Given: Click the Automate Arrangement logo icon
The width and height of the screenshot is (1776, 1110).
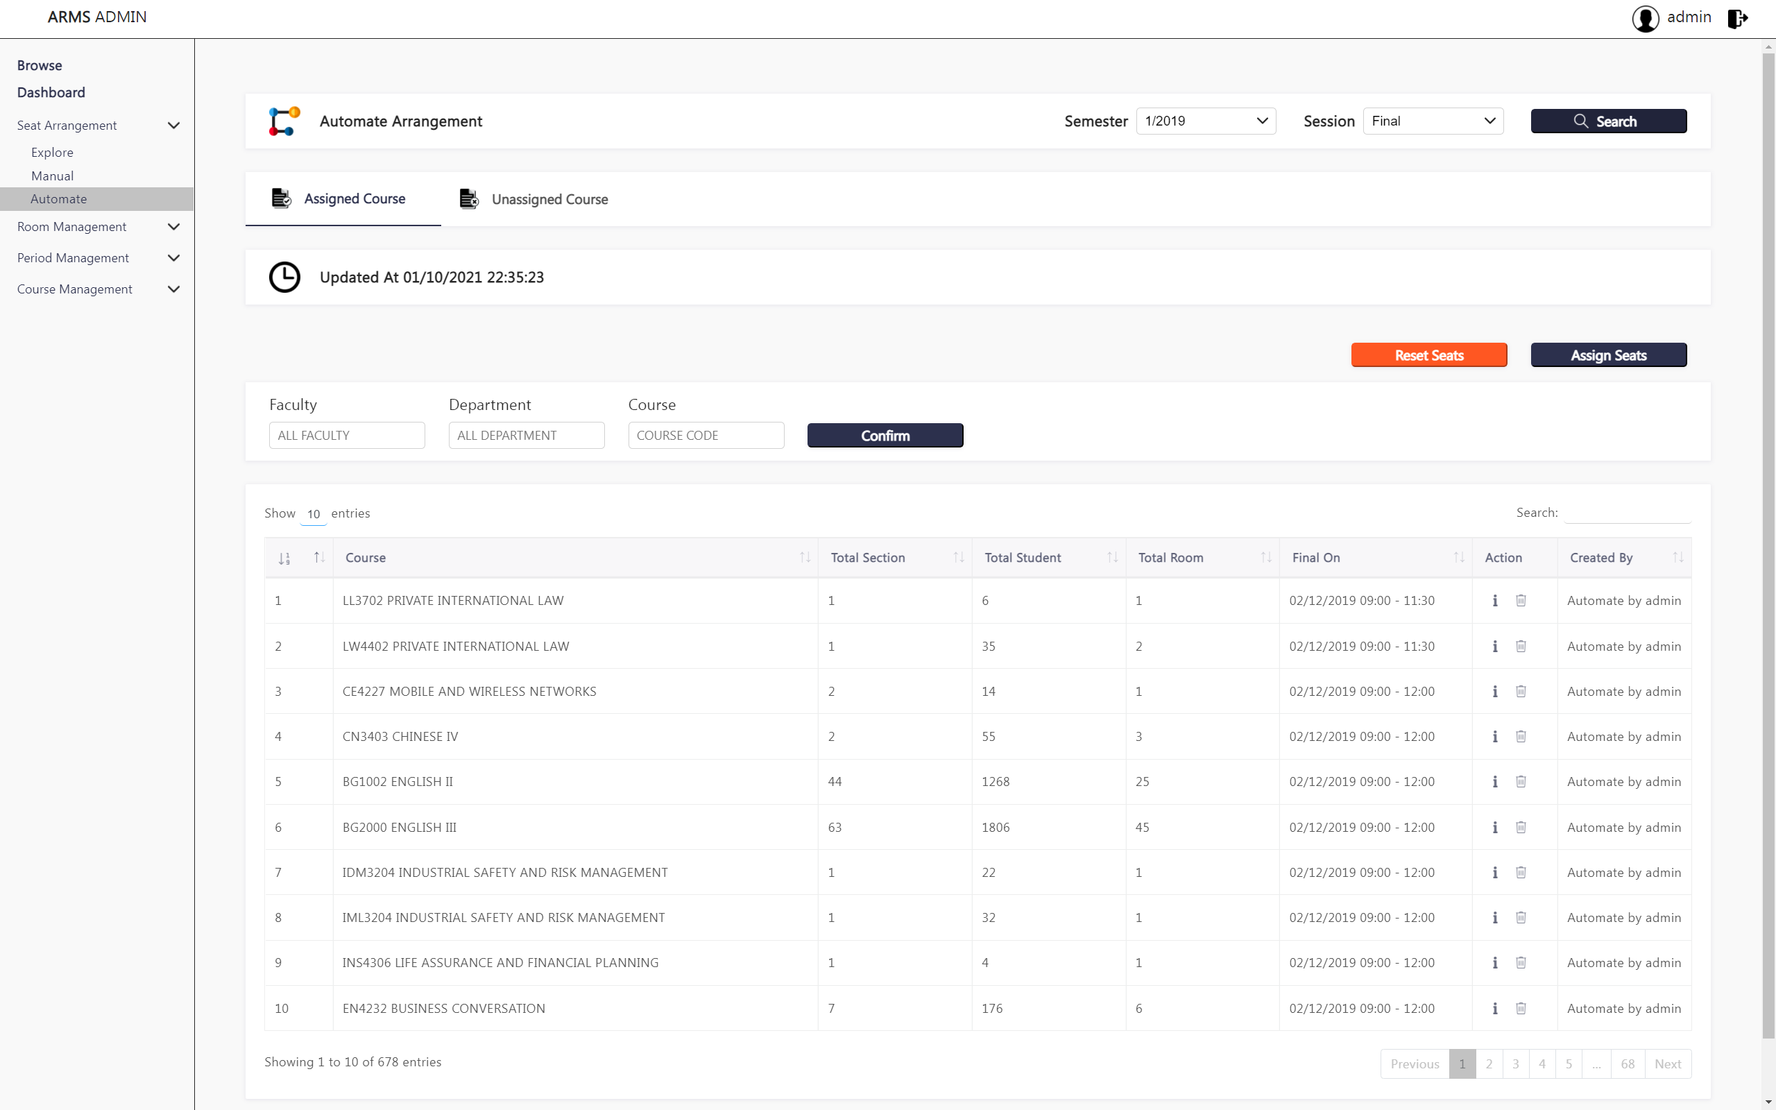Looking at the screenshot, I should pos(284,121).
